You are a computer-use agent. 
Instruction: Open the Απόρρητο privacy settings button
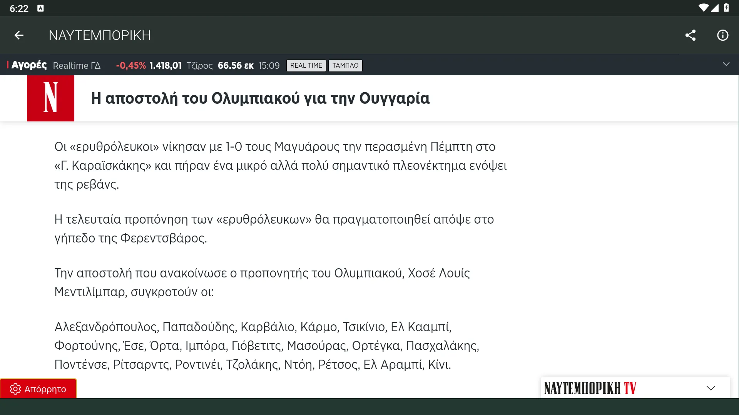pyautogui.click(x=38, y=388)
